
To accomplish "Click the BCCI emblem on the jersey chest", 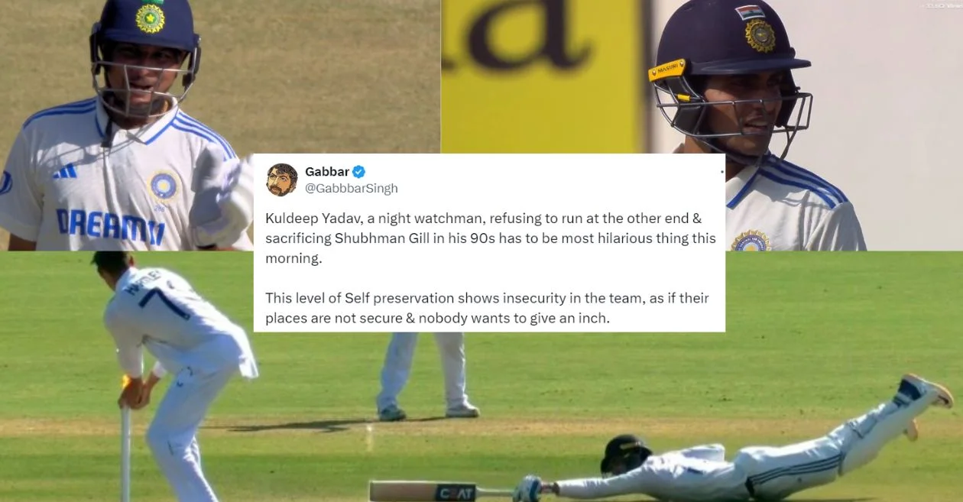I will coord(163,186).
